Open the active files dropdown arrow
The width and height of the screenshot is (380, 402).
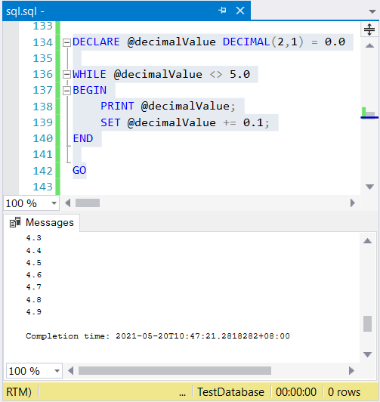tap(372, 11)
